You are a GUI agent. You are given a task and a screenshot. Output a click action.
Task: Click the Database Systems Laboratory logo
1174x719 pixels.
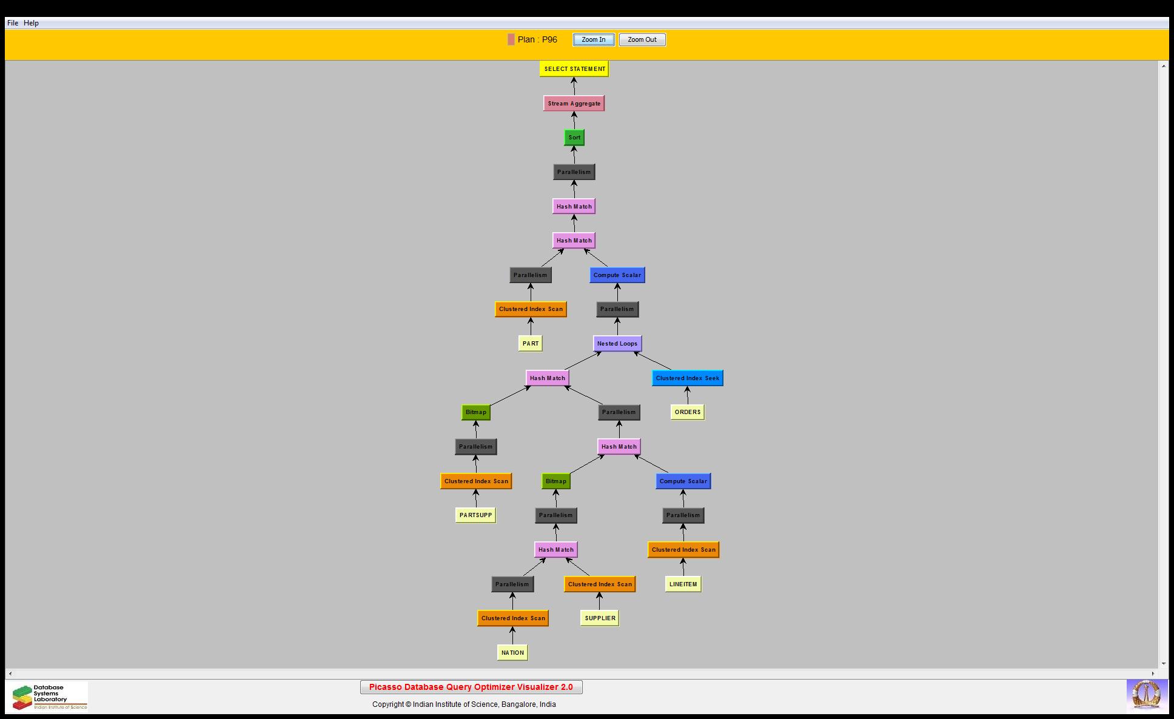[49, 697]
